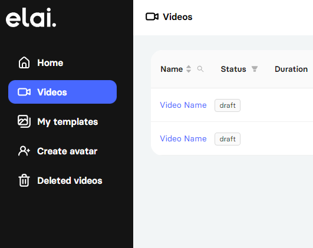Open the Status column filter funnel

255,69
